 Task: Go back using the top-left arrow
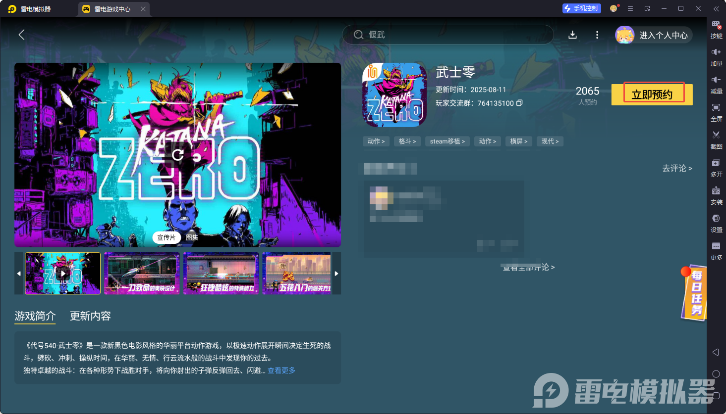[x=21, y=35]
